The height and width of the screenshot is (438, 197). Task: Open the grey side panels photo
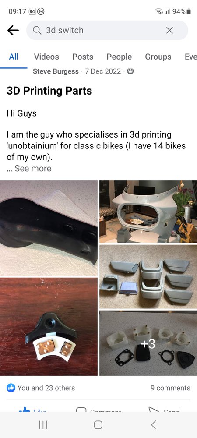[148, 277]
